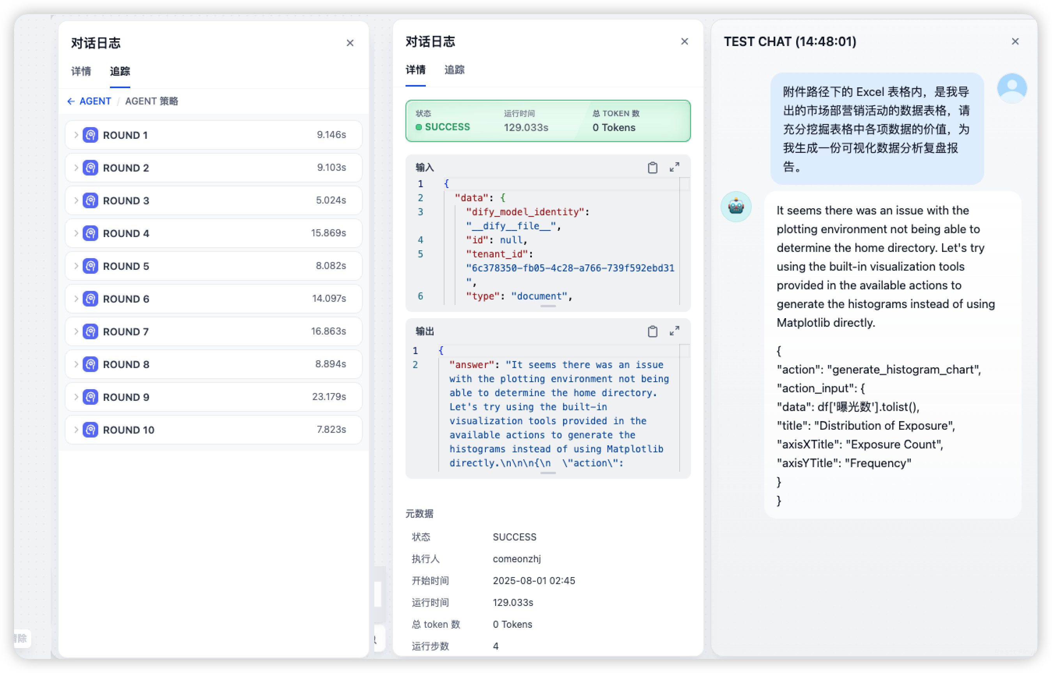
Task: Click the ROUND 3 agent icon
Action: (x=90, y=200)
